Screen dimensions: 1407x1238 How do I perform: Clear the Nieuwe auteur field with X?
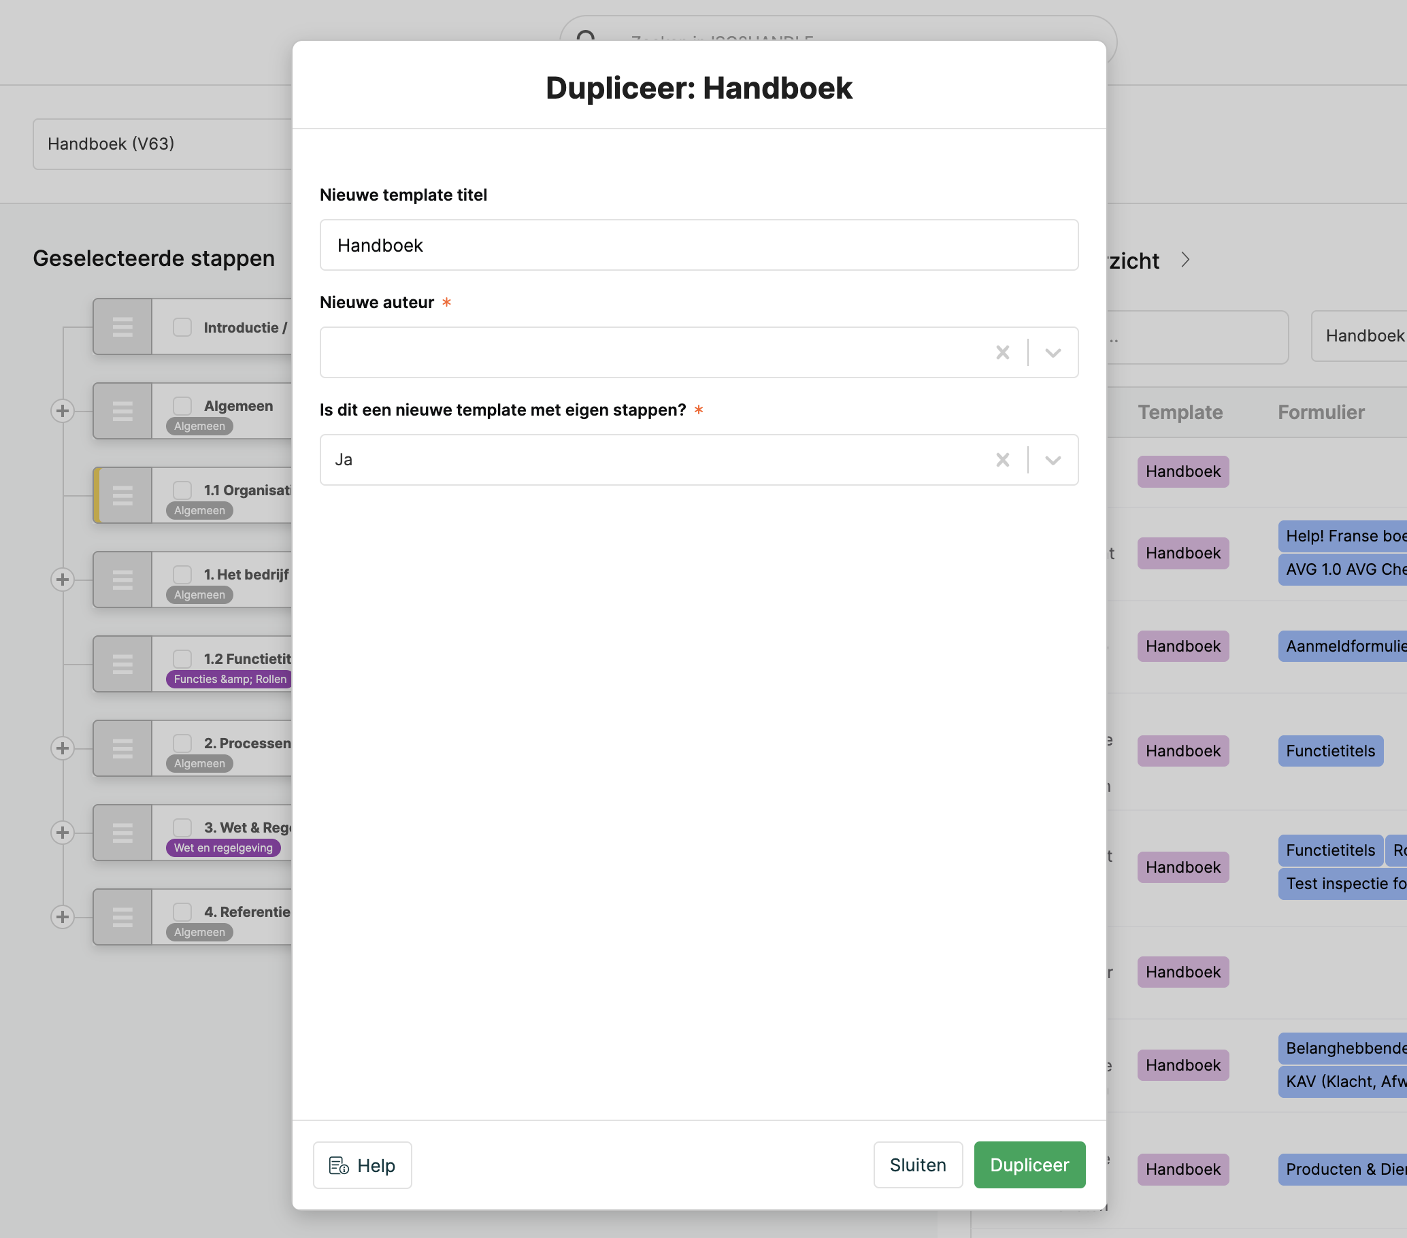1002,352
